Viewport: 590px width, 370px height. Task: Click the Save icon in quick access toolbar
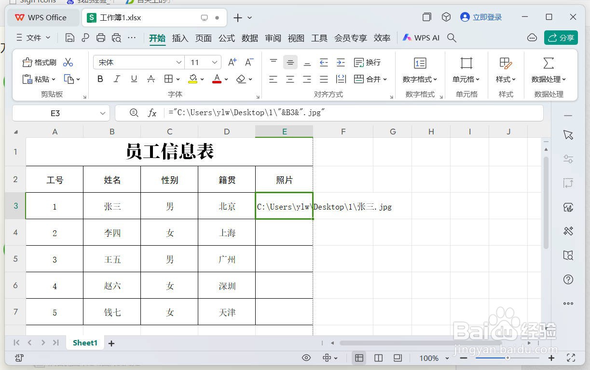[70, 38]
